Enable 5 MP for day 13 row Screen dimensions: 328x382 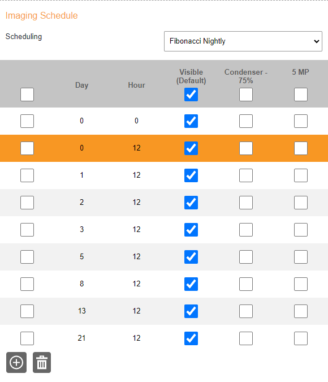(x=301, y=311)
